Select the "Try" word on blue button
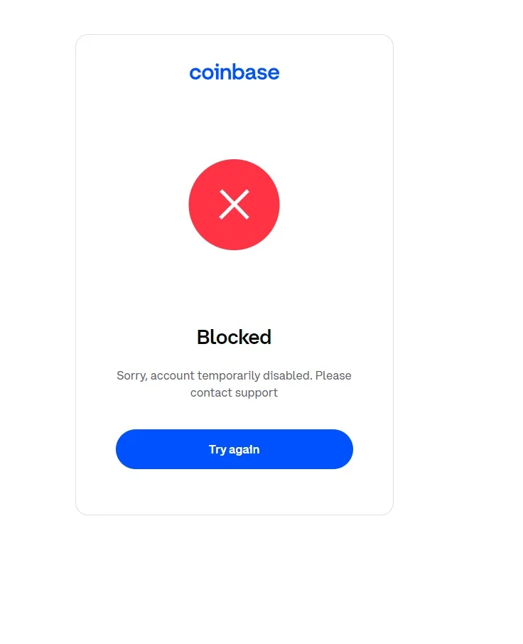523x644 pixels. [217, 449]
